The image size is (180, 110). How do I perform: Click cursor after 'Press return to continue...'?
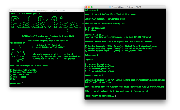pos(116,96)
